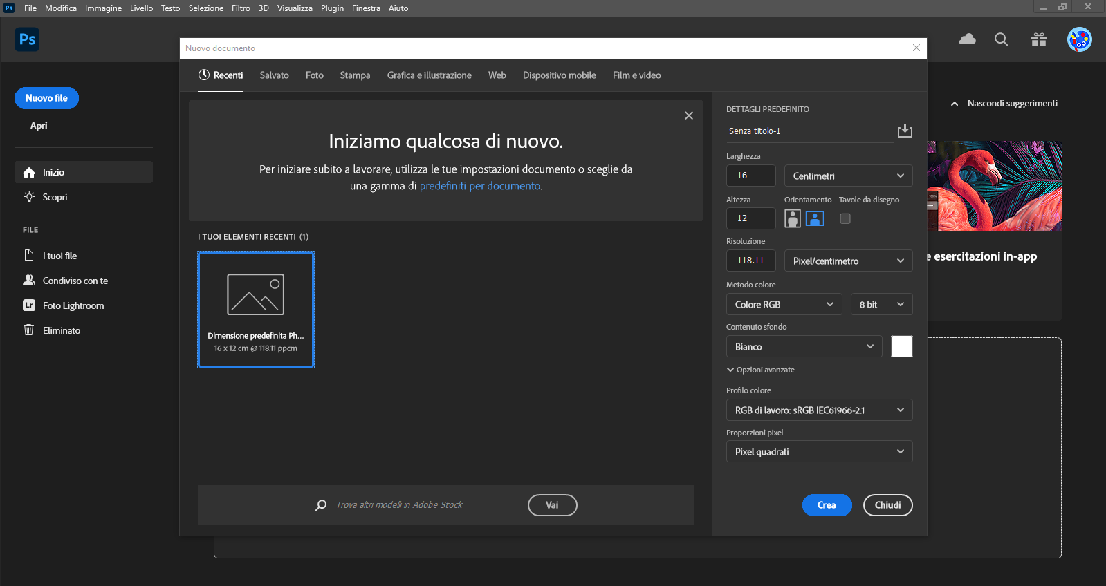The height and width of the screenshot is (586, 1106).
Task: Click the Senza titolo-1 name field
Action: pyautogui.click(x=809, y=131)
